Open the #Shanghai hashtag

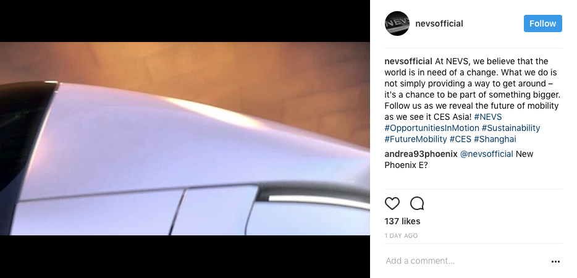coord(495,139)
